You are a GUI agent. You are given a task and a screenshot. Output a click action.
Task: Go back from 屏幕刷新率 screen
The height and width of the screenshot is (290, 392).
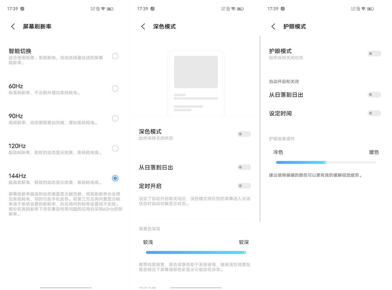click(13, 27)
